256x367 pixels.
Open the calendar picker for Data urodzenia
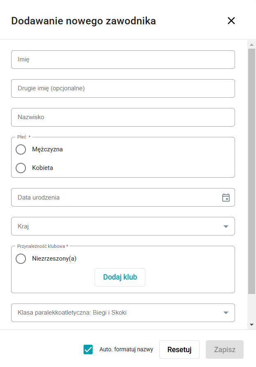(226, 198)
